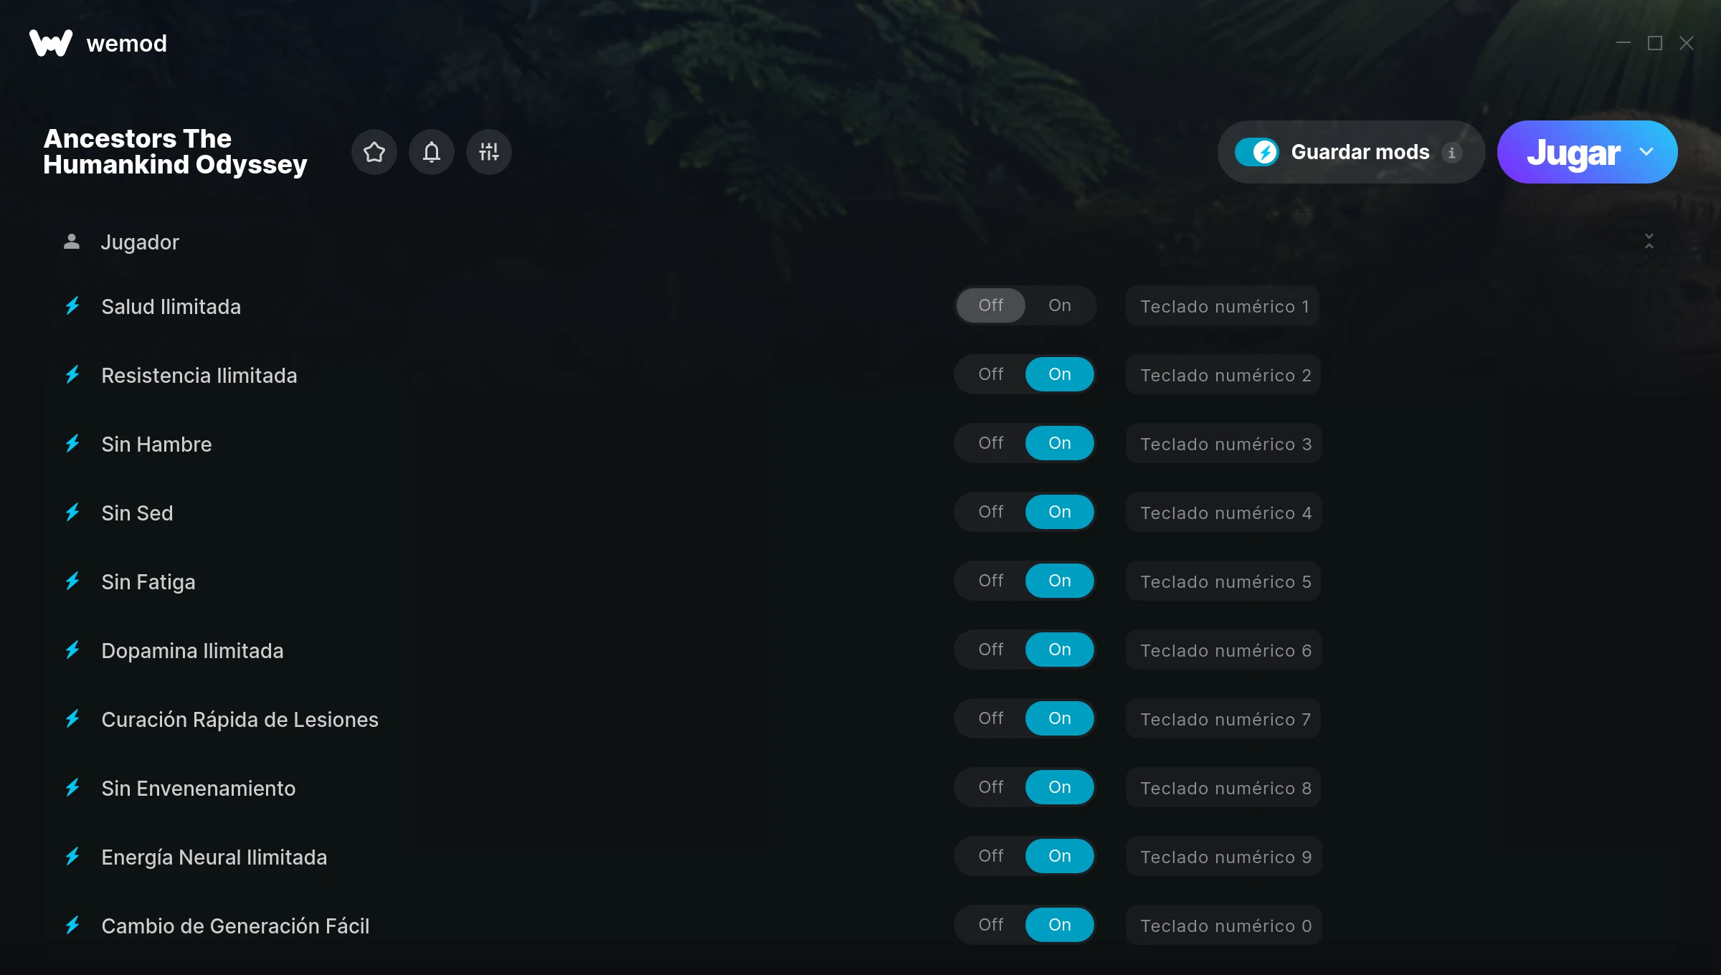
Task: Turn On Salud Ilimitada
Action: (1060, 305)
